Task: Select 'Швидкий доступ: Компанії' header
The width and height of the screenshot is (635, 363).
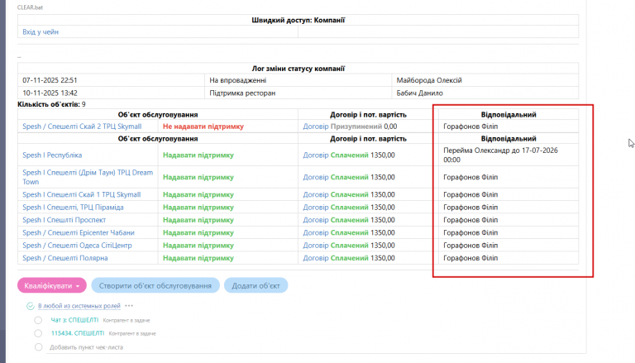Action: (298, 20)
